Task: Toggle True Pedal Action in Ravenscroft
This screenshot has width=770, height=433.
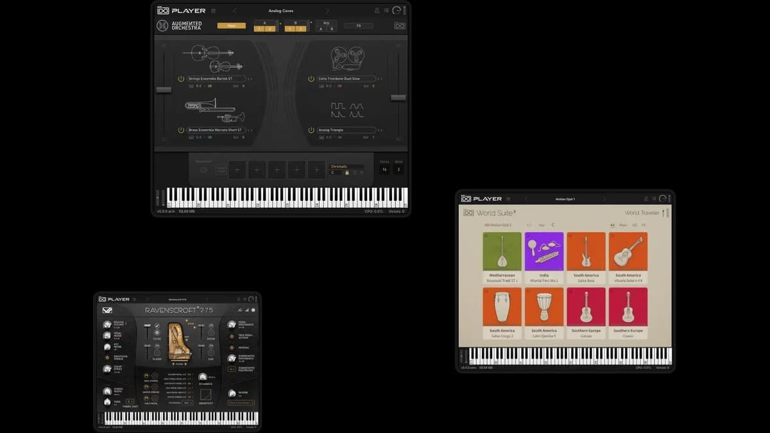Action: (231, 335)
